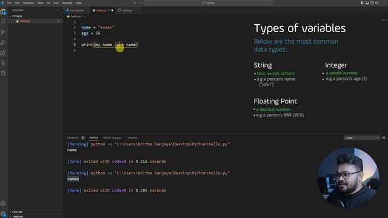Click unsaved dot on hello.py tab
Viewport: 388px width, 218px height.
[112, 10]
